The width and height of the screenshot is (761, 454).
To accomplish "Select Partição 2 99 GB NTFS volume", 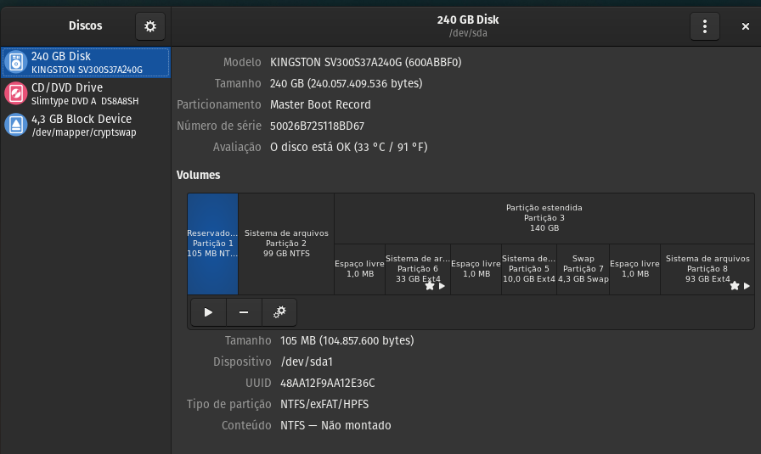I will (286, 244).
